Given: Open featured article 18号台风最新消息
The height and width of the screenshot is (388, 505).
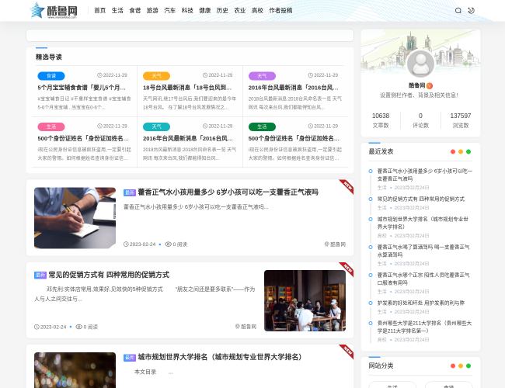Looking at the screenshot, I should point(187,88).
